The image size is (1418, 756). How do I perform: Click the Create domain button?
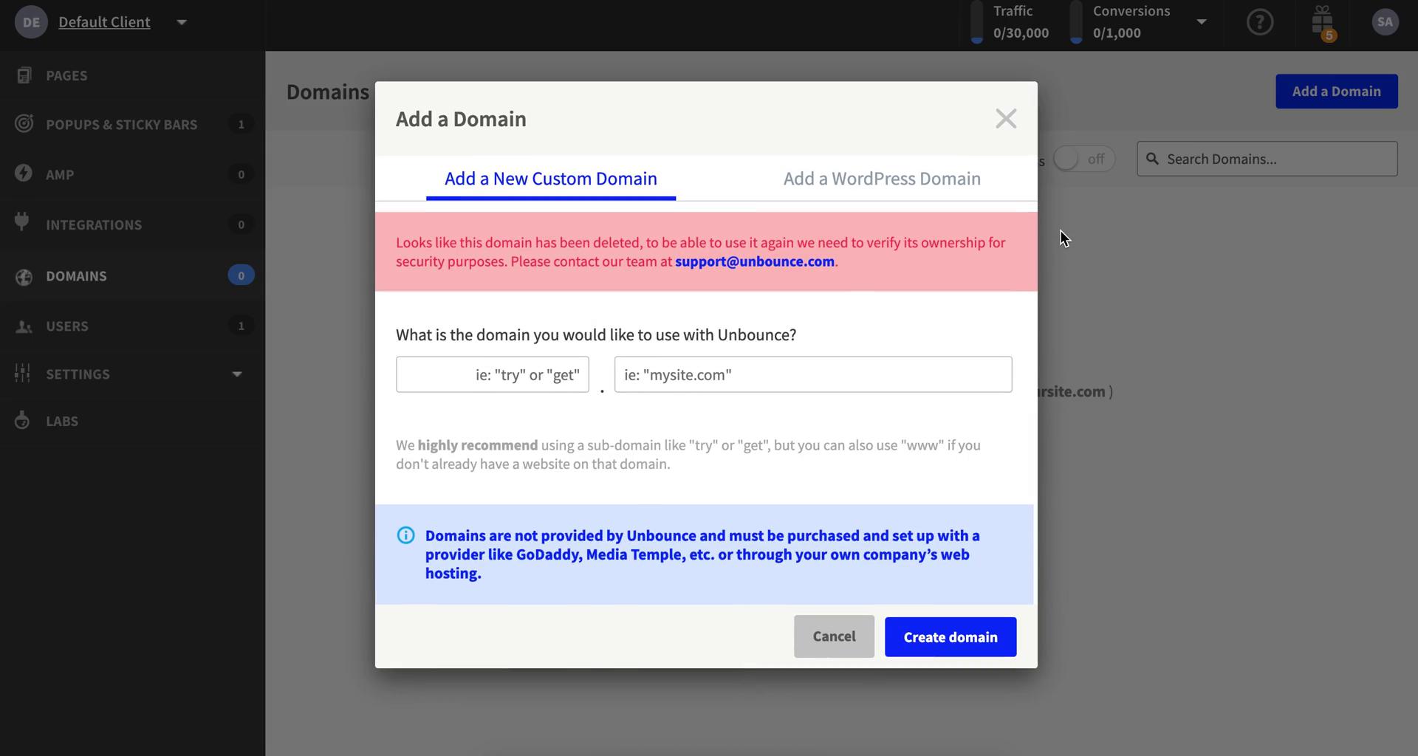point(950,636)
